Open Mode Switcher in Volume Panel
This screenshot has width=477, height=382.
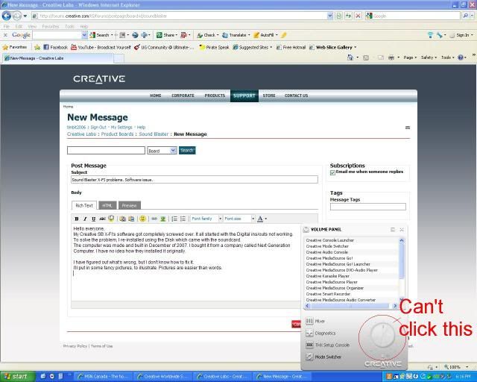click(x=323, y=357)
